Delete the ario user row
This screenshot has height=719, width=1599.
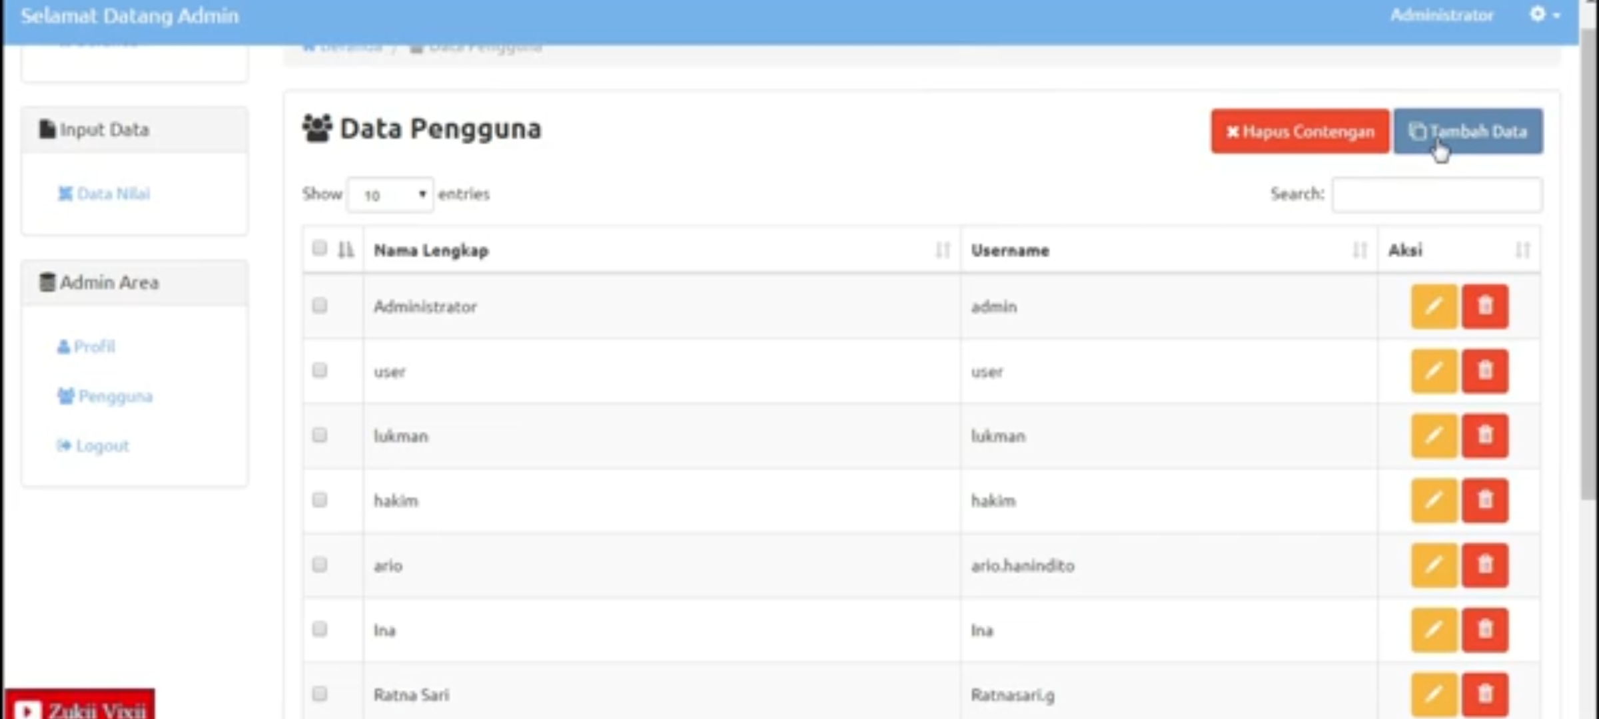pos(1485,565)
